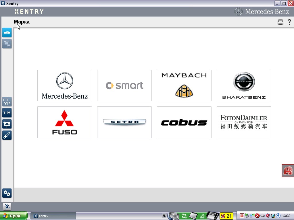294x220 pixels.
Task: Click the yellow crossed-lock 21 indicator
Action: point(226,216)
